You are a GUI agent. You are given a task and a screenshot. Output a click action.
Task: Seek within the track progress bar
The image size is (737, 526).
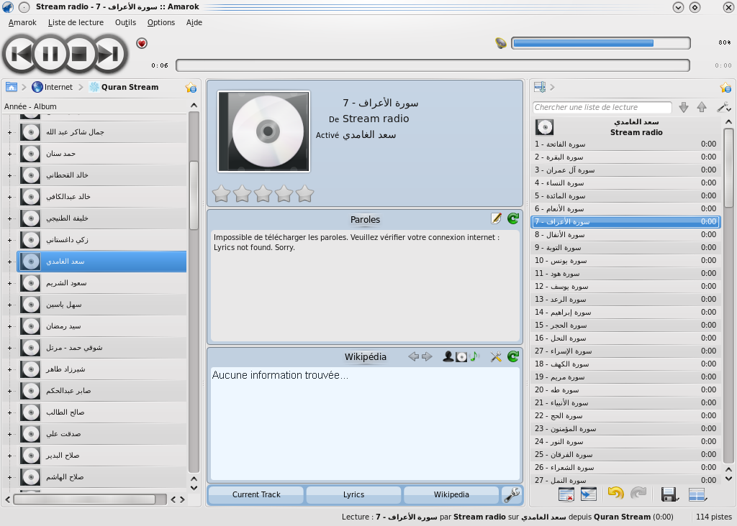(433, 65)
